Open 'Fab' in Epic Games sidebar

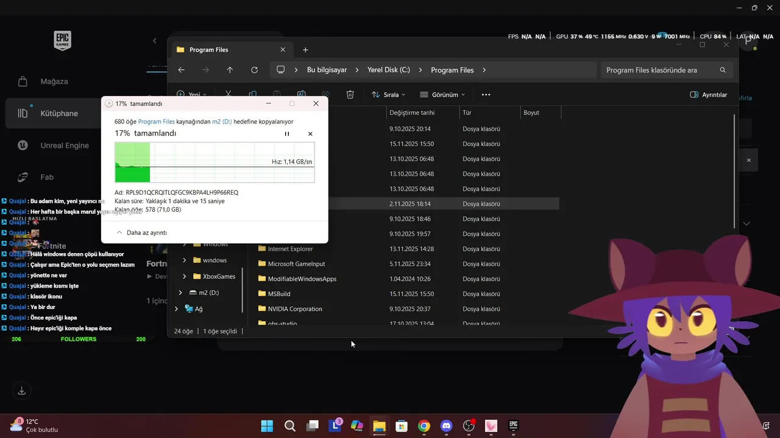(47, 177)
